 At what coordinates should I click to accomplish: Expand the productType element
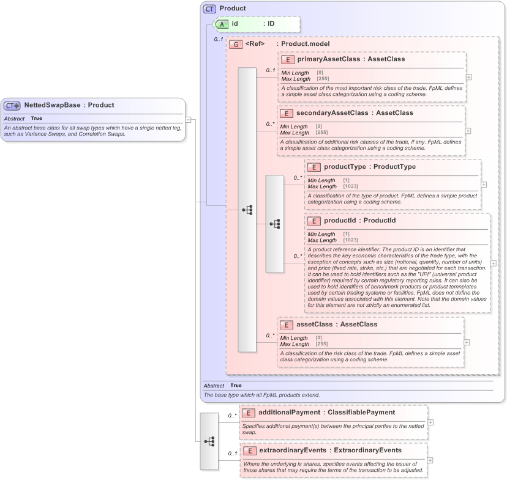[484, 185]
